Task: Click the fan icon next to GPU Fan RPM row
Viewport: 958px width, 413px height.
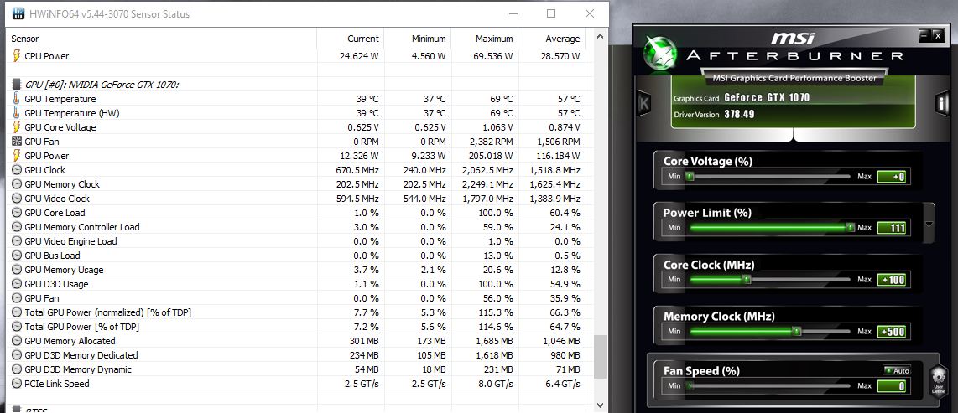Action: point(17,142)
